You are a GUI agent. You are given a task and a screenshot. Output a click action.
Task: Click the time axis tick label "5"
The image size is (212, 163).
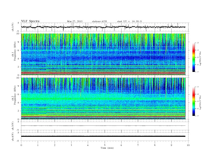point(105,145)
